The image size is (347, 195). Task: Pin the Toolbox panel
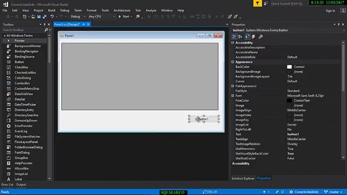pos(44,24)
